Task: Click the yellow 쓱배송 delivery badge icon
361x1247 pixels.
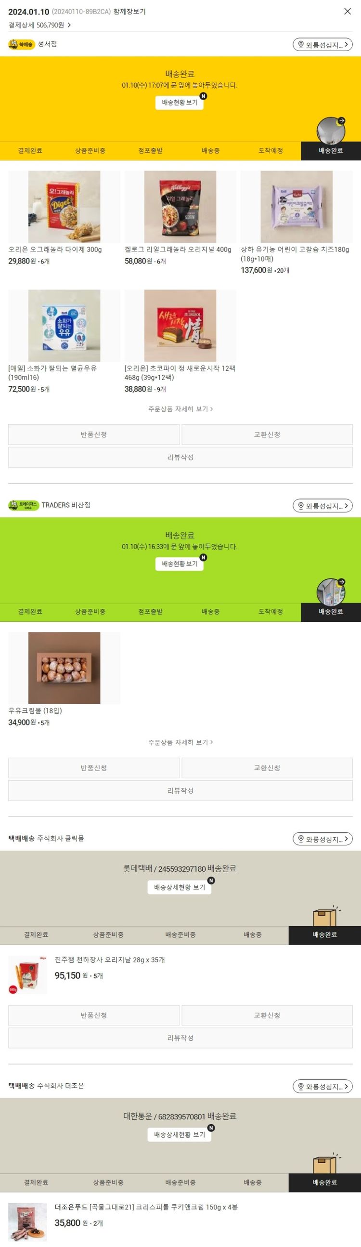Action: [x=22, y=44]
